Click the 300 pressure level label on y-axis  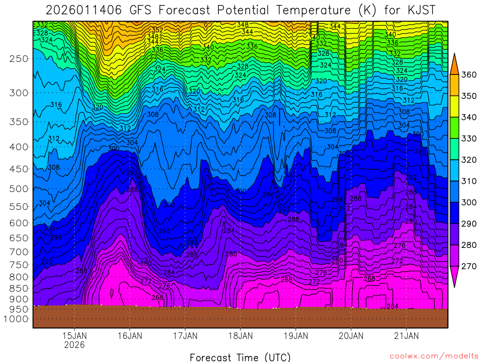19,93
